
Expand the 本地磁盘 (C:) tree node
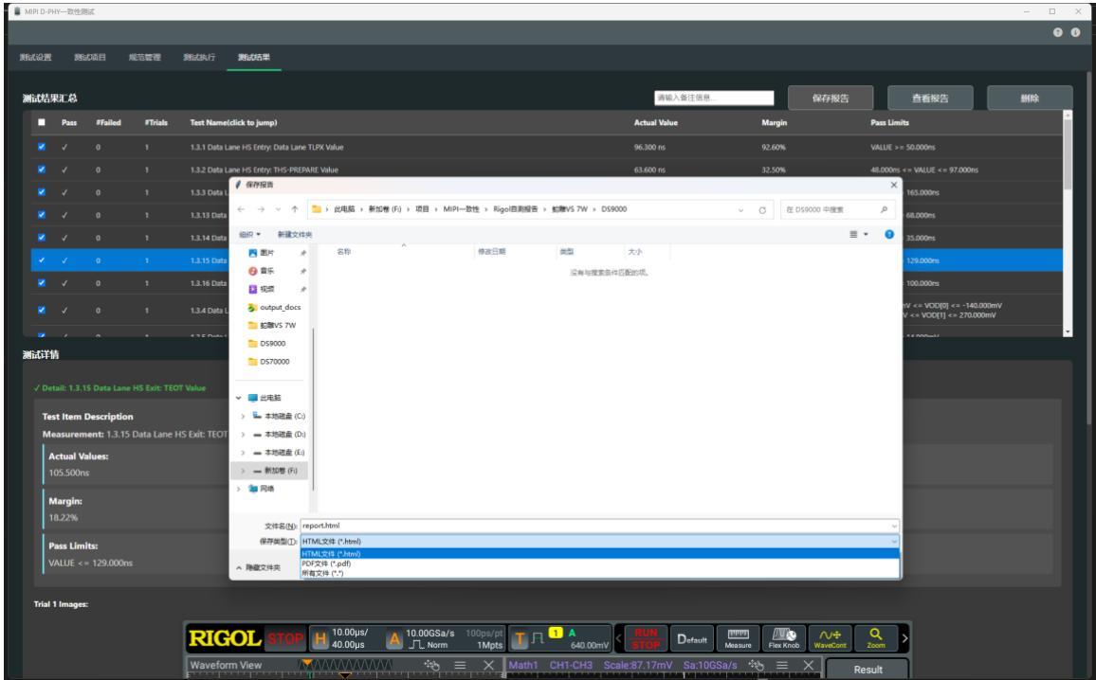243,416
